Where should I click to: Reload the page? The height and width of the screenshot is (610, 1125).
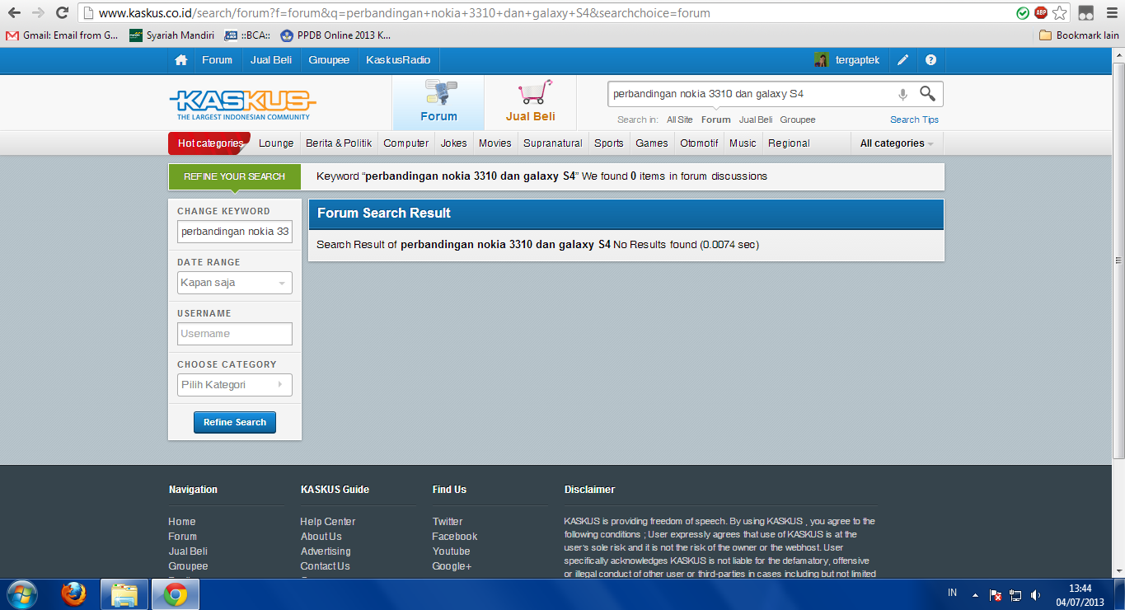click(62, 13)
